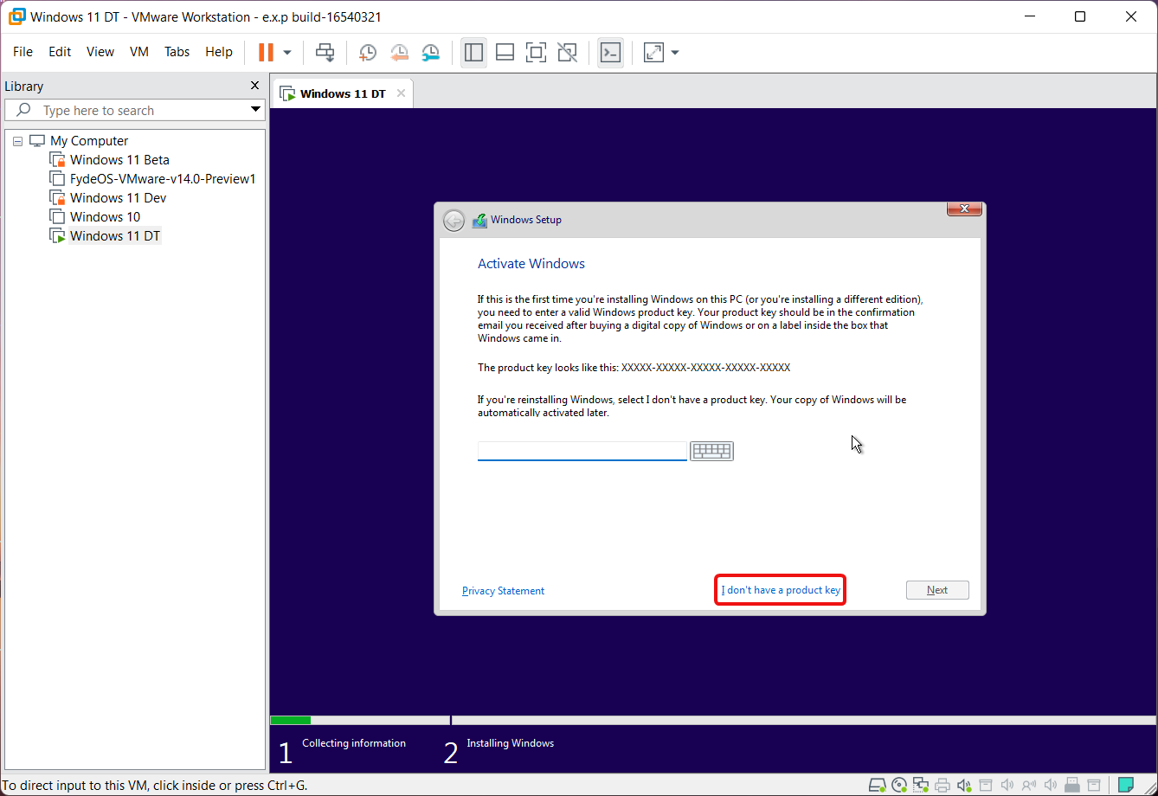Open the File menu
This screenshot has height=796, width=1158.
23,52
